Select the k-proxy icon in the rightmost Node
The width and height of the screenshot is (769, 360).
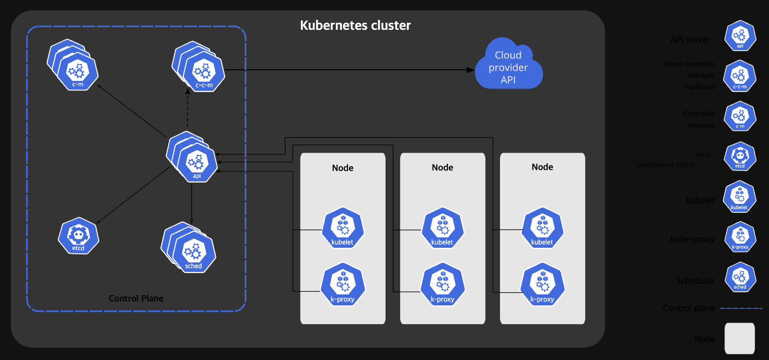click(x=542, y=285)
